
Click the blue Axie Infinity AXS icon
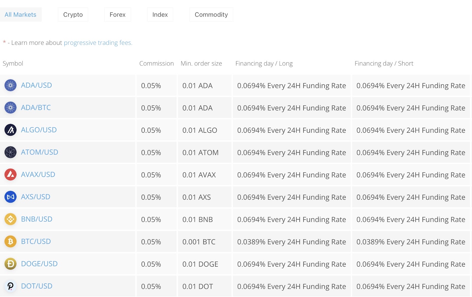click(x=10, y=197)
